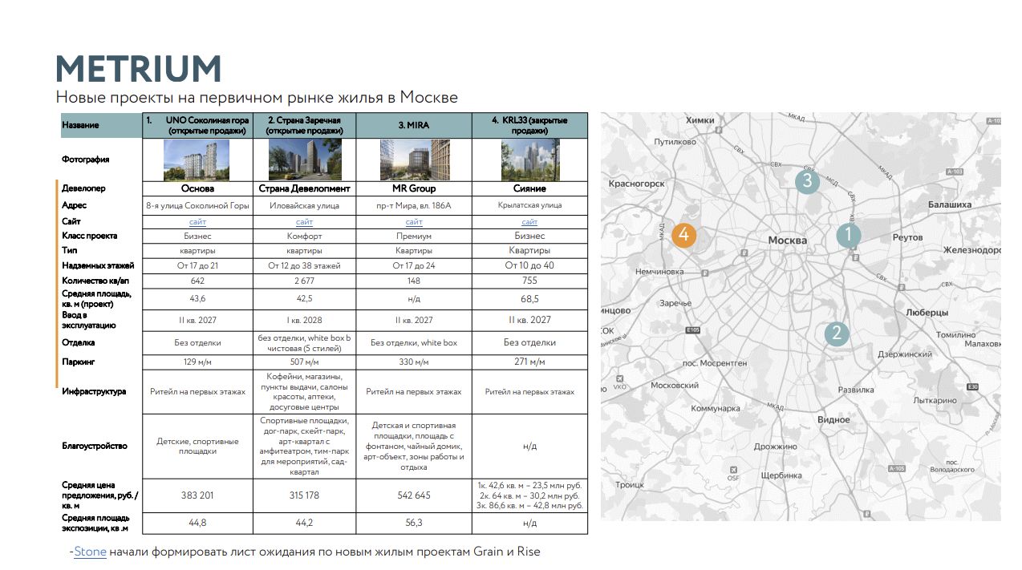The width and height of the screenshot is (1022, 570).
Task: Click the Страна Заречная project photo
Action: (x=304, y=160)
